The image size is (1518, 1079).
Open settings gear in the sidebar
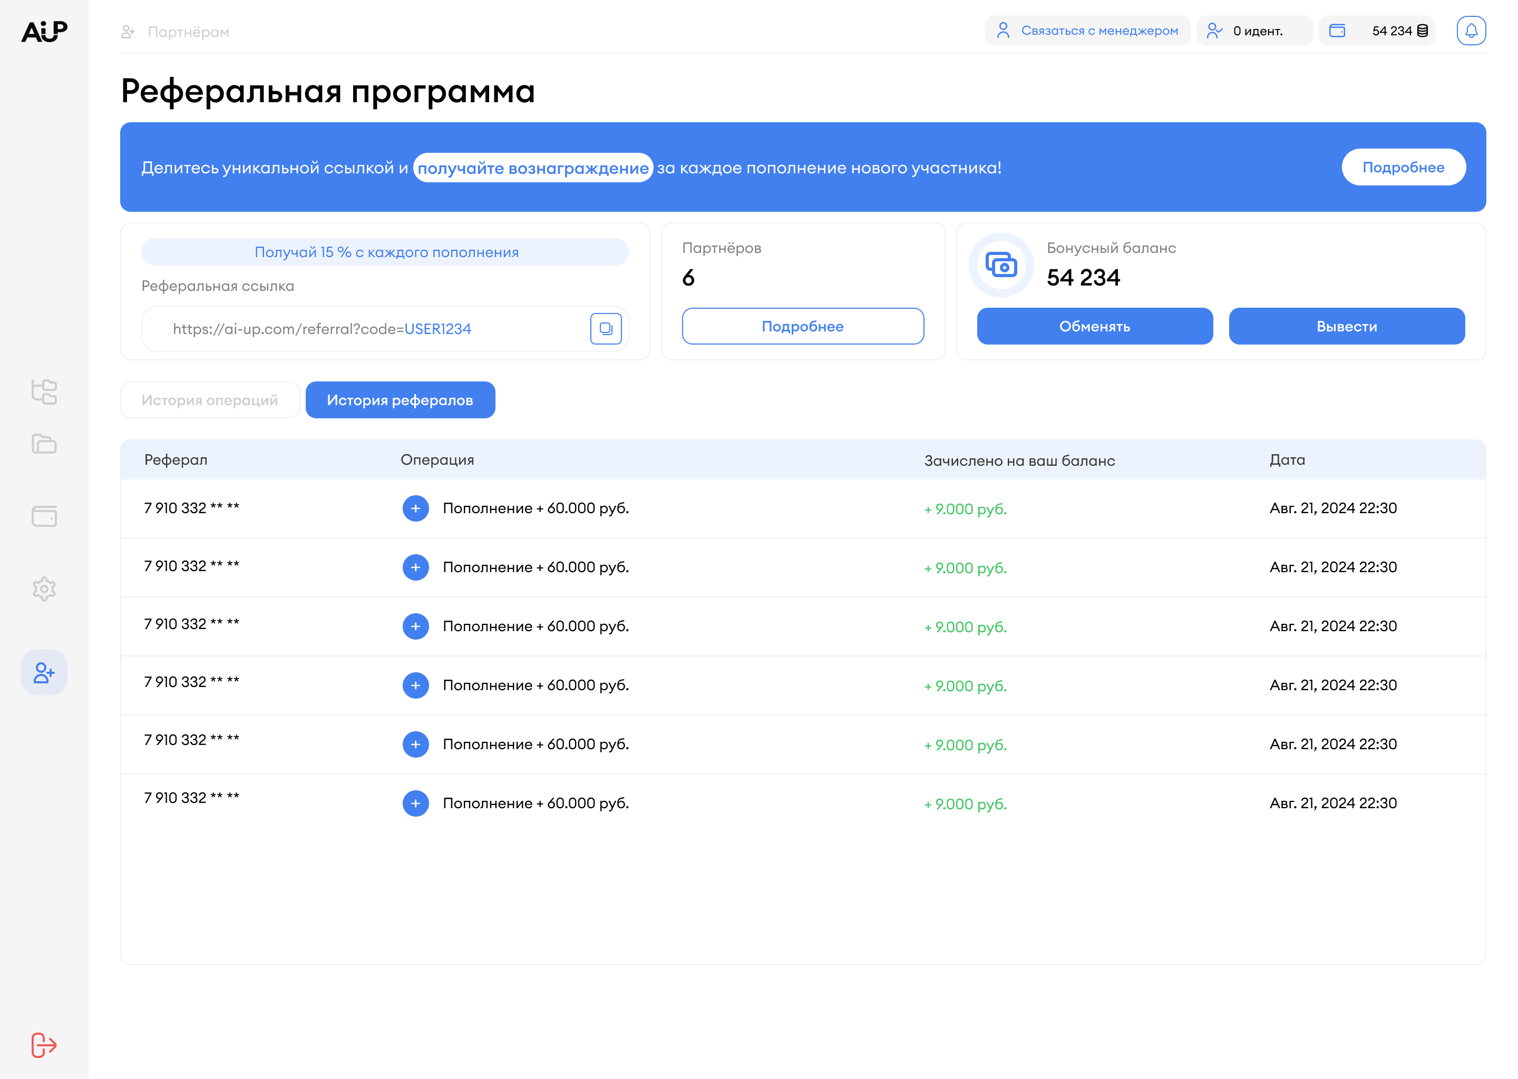[x=44, y=588]
